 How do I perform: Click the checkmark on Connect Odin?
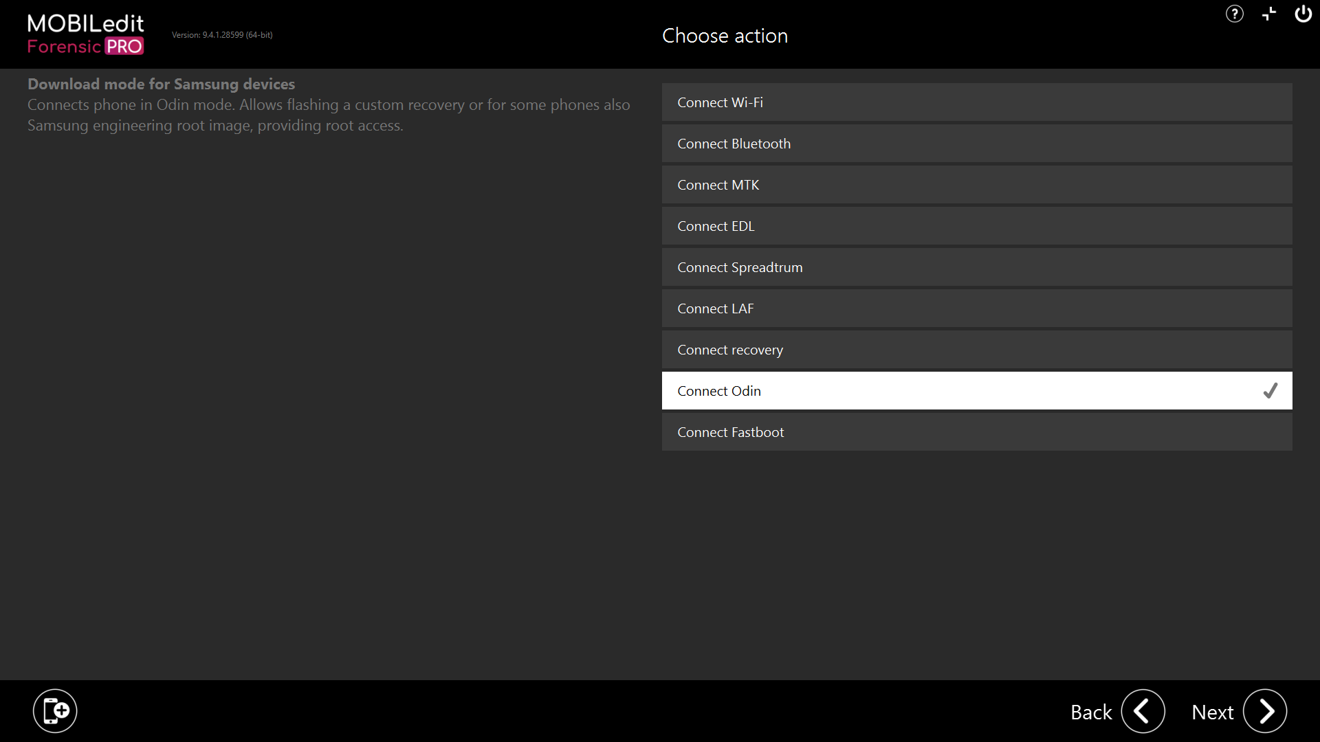[1270, 391]
